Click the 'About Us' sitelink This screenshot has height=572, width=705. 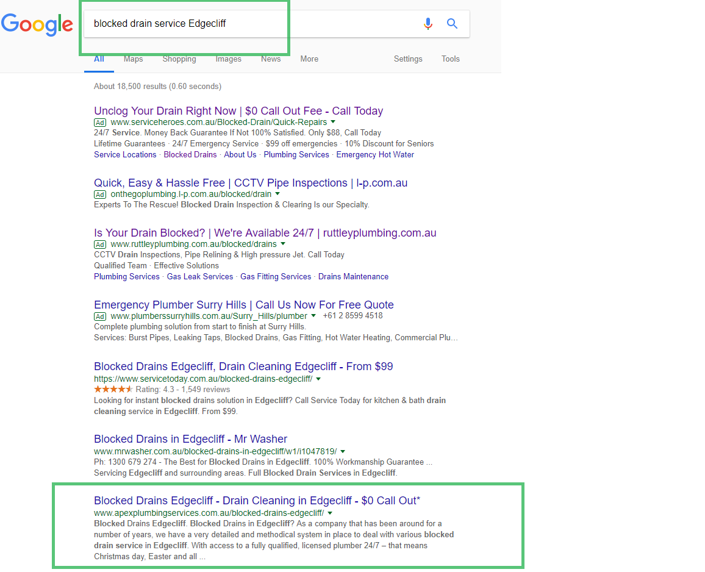tap(240, 155)
